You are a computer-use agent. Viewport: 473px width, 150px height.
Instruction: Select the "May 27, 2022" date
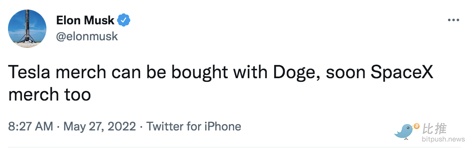pos(100,126)
